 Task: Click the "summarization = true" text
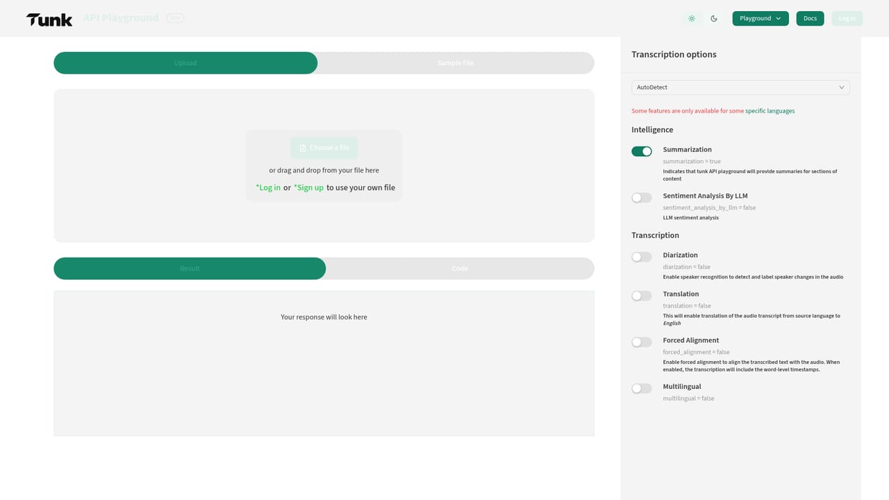(692, 162)
